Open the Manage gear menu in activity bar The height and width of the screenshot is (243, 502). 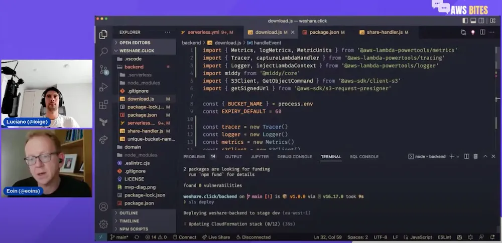[103, 224]
